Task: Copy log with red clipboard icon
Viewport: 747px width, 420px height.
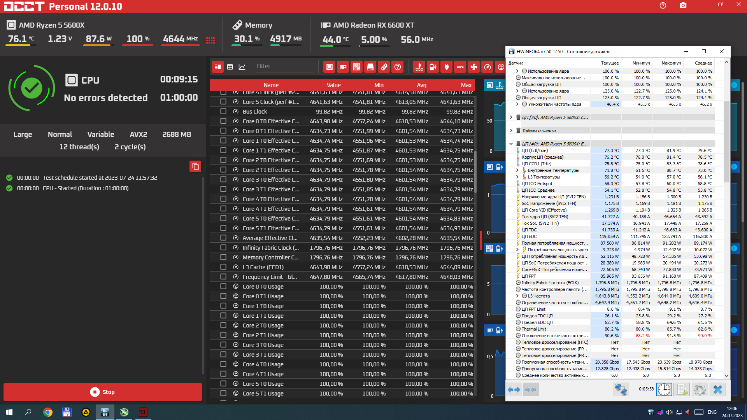Action: tap(195, 166)
